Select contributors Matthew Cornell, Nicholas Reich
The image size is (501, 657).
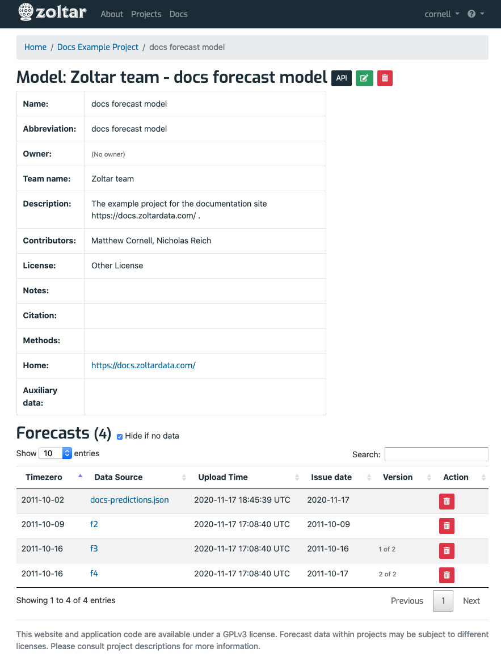point(151,241)
